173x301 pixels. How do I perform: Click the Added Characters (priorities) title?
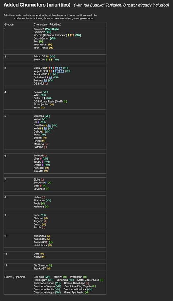point(37,5)
